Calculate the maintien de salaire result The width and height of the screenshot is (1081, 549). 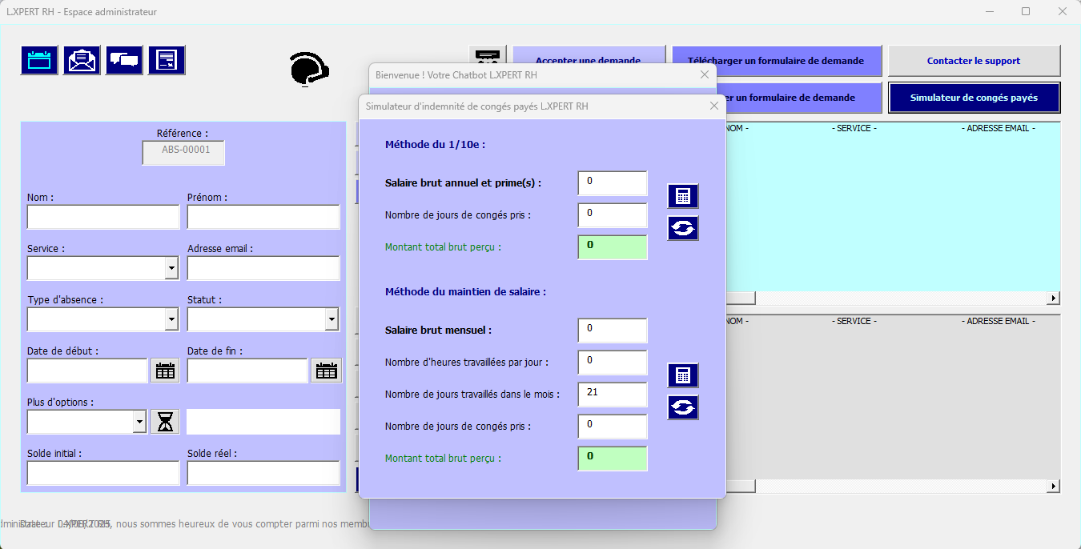(683, 375)
